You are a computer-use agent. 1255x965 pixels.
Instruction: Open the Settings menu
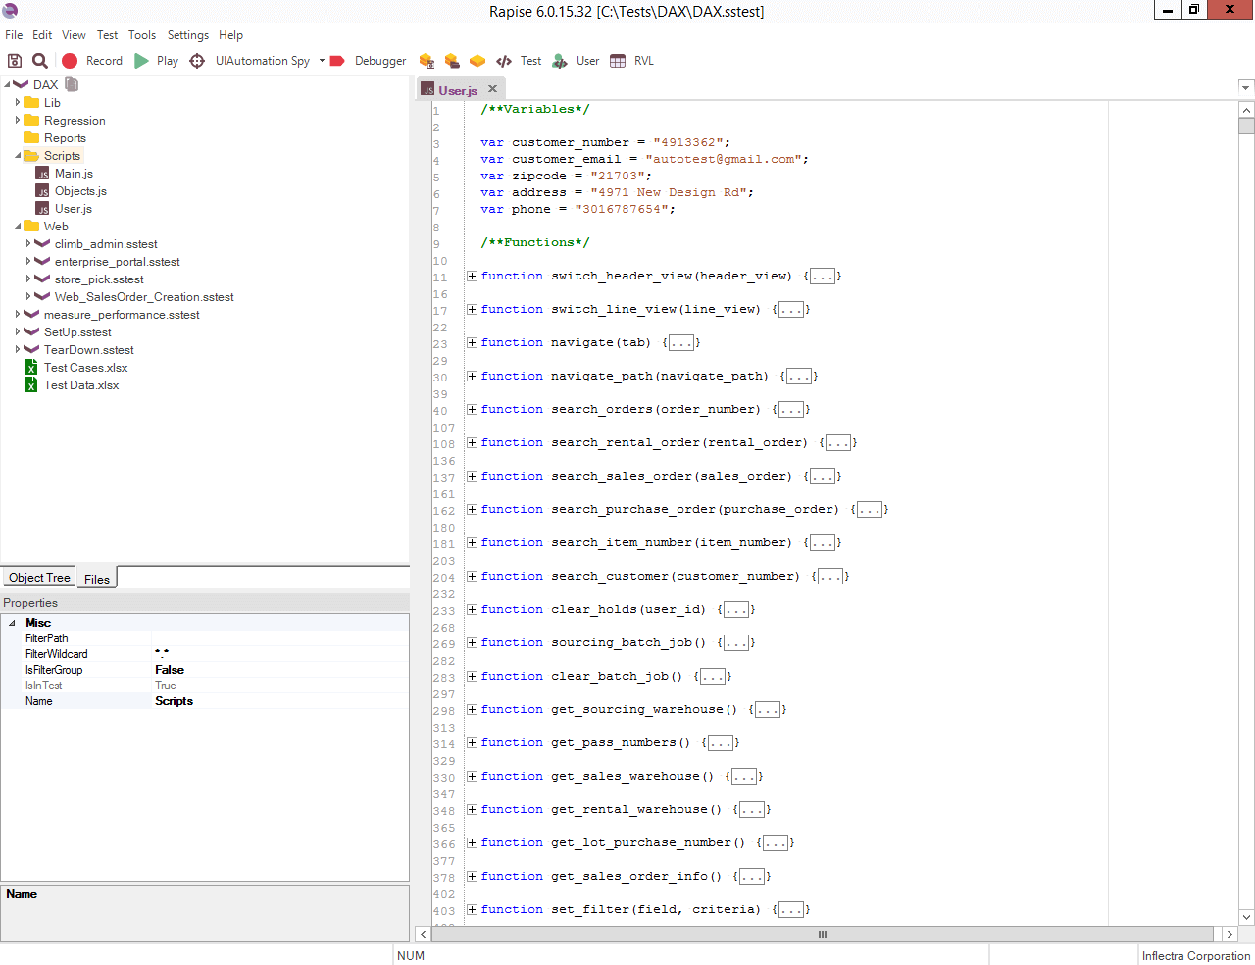[x=188, y=35]
